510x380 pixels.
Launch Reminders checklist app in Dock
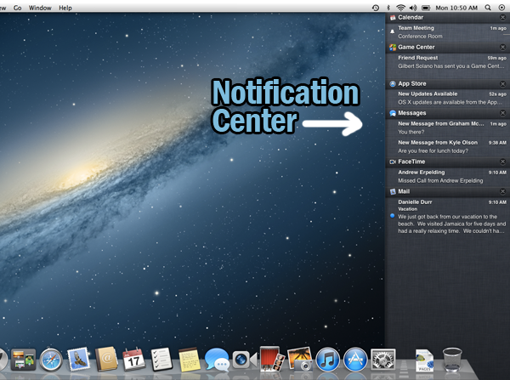click(x=161, y=360)
